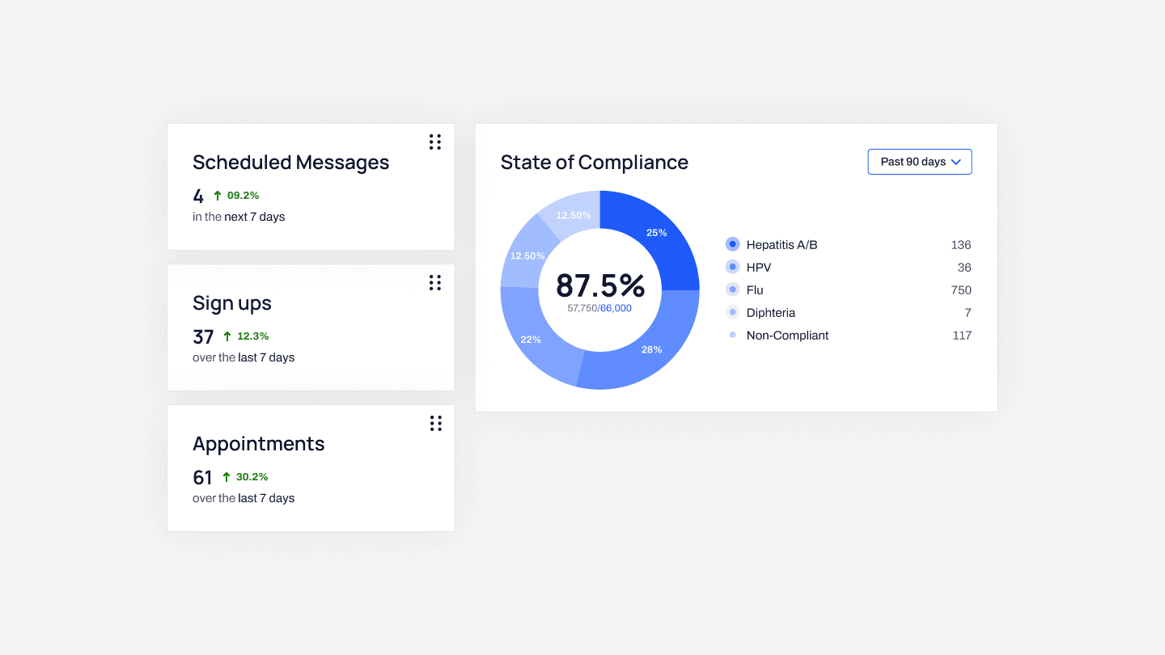Click the green up arrow beside 12.3%

pyautogui.click(x=227, y=336)
